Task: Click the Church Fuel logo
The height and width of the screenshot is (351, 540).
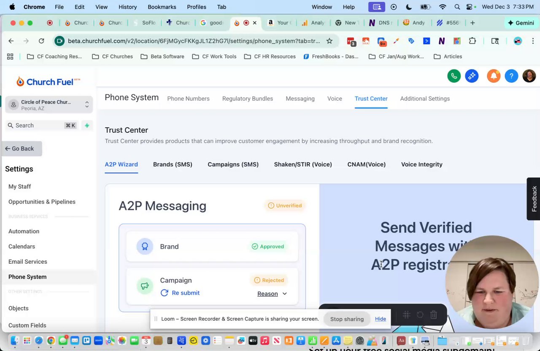Action: point(49,81)
